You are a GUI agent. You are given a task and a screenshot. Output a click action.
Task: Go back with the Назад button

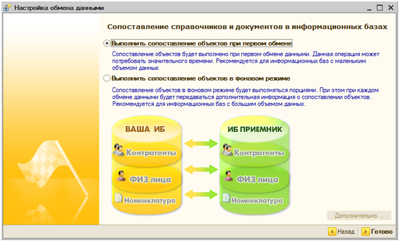click(x=341, y=232)
